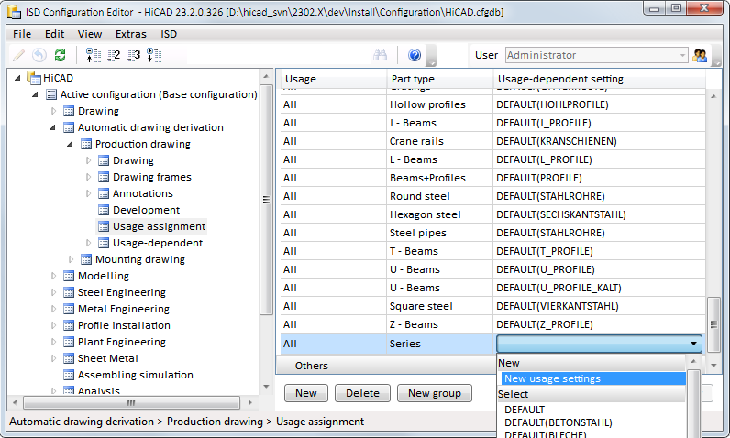Click the Delete button
Image resolution: width=730 pixels, height=438 pixels.
point(362,393)
